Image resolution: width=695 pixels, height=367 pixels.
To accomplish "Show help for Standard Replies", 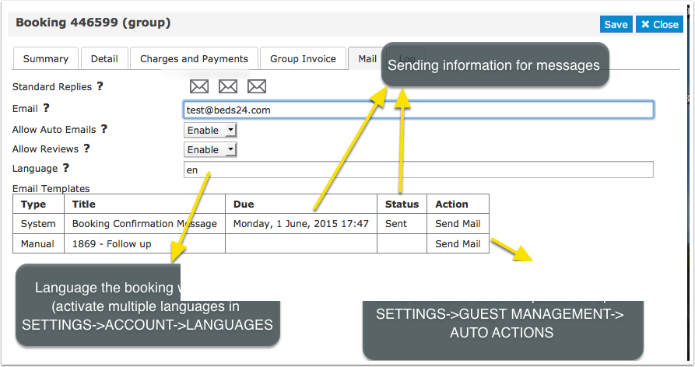I will click(x=100, y=86).
